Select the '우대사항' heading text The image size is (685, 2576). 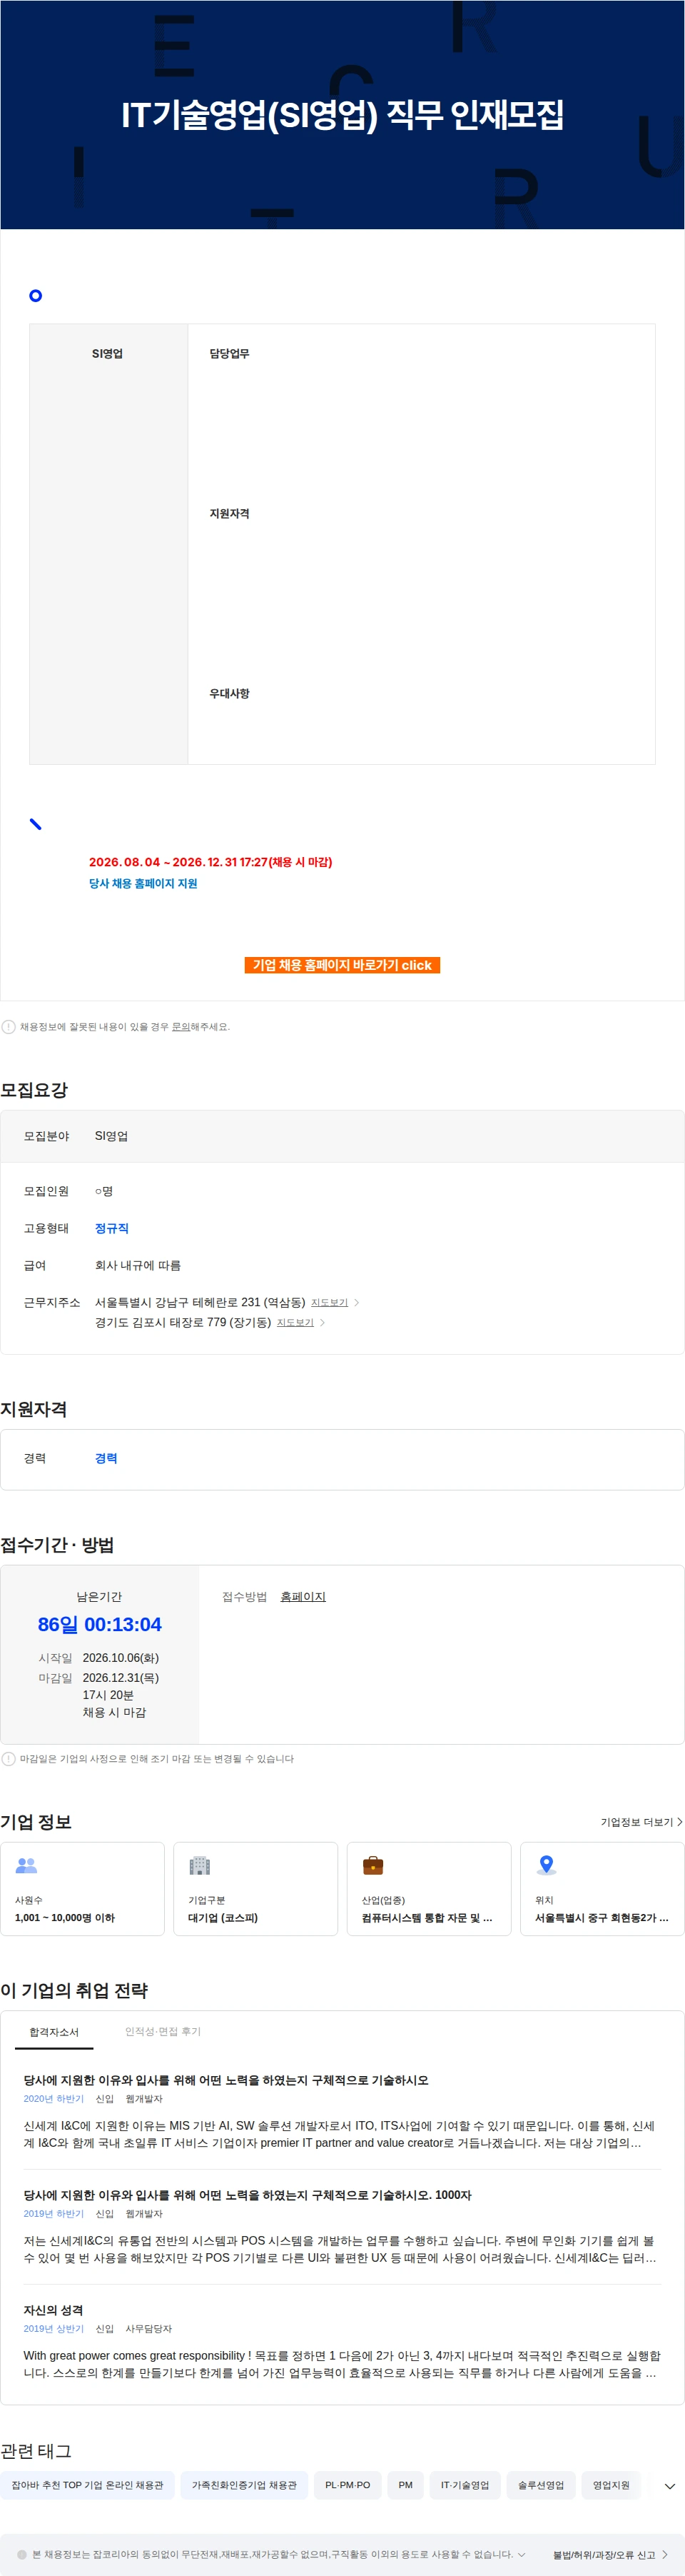[x=230, y=694]
